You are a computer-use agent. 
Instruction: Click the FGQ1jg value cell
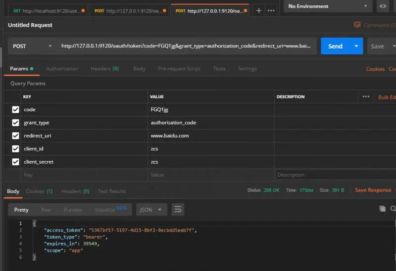(x=211, y=109)
